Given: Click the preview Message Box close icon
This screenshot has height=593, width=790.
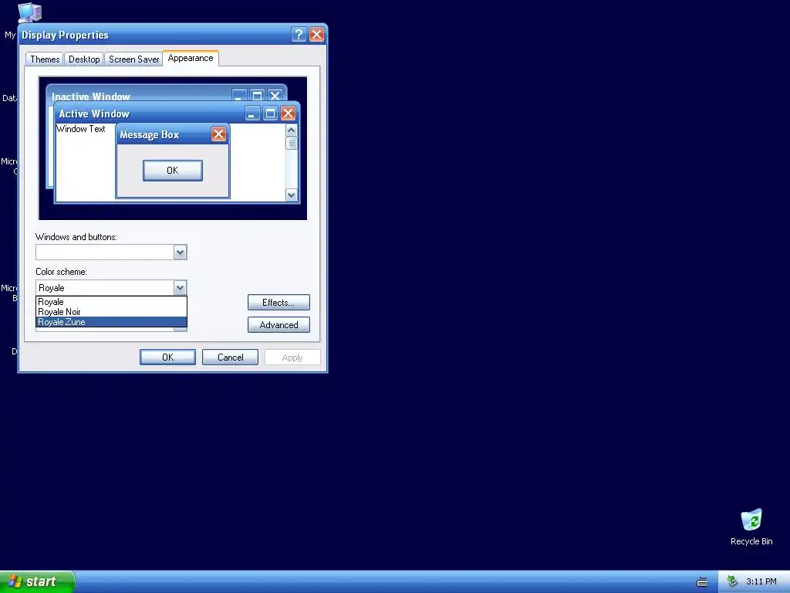Looking at the screenshot, I should click(218, 134).
